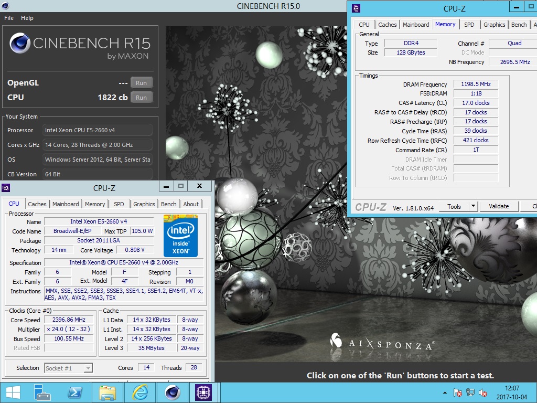This screenshot has height=403, width=537.
Task: Click the Threads count value 28
Action: [194, 367]
